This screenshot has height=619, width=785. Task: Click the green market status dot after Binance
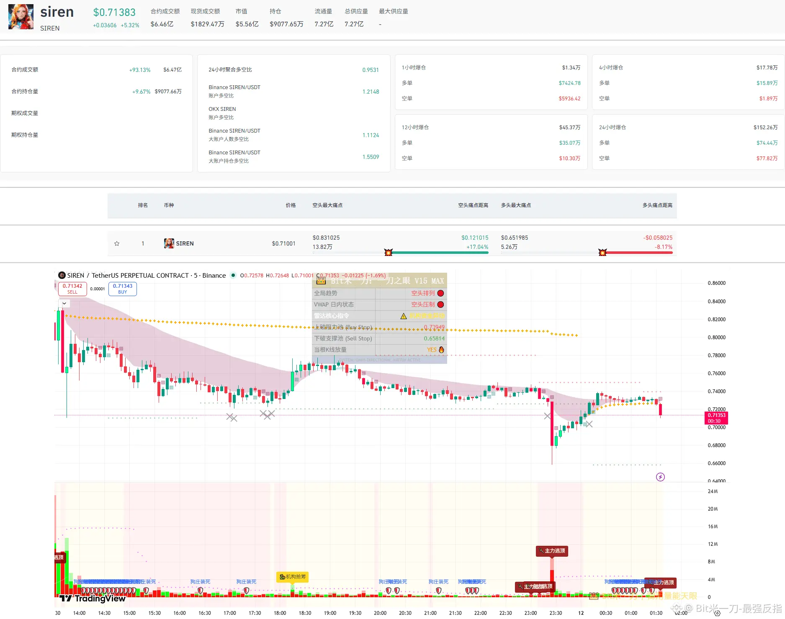point(233,275)
